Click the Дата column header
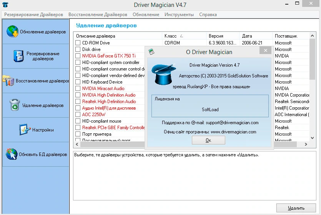This screenshot has width=321, height=215. point(256,36)
